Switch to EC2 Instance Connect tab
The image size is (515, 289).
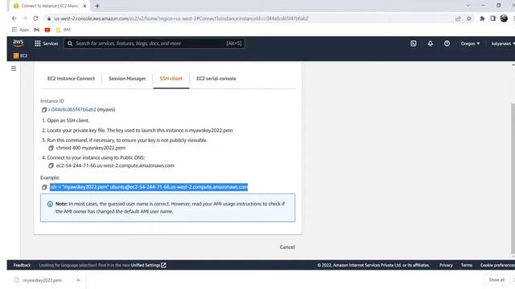point(71,79)
